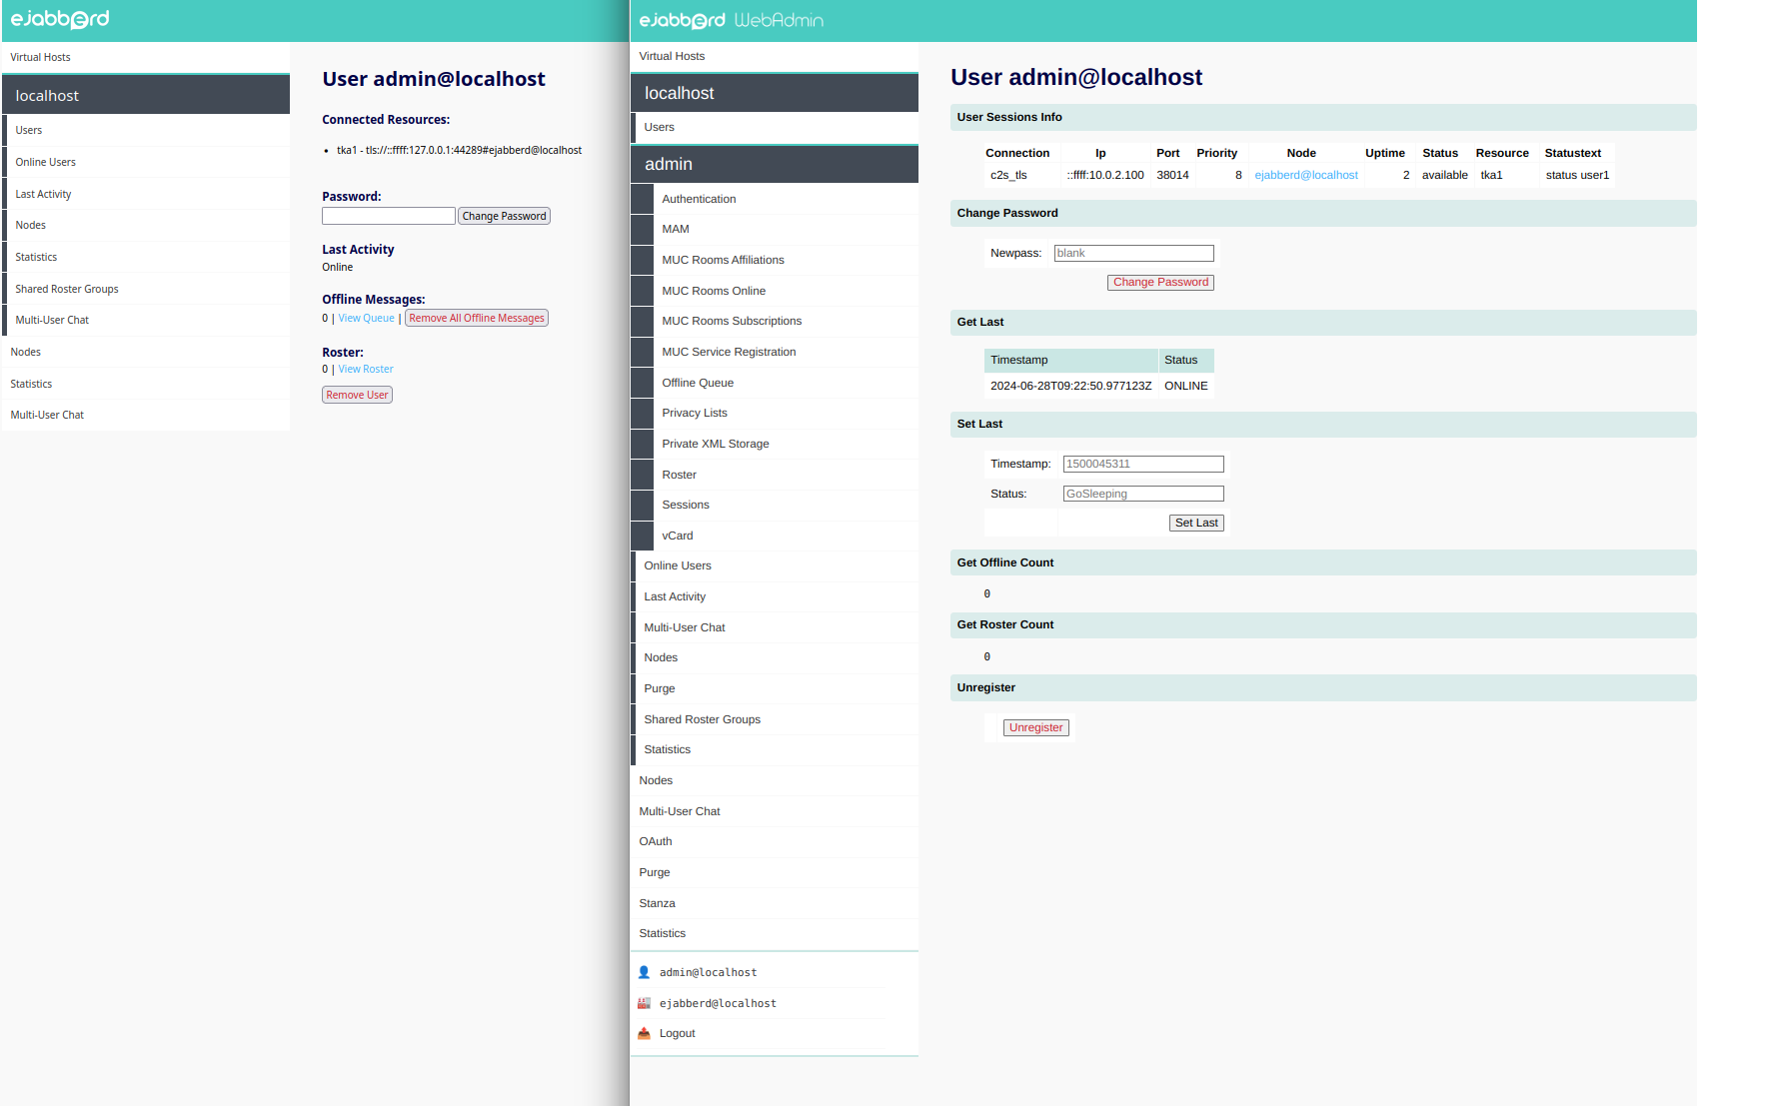Screen dimensions: 1784x1106
Task: Click the 'status user1' statustext cell
Action: point(1577,175)
